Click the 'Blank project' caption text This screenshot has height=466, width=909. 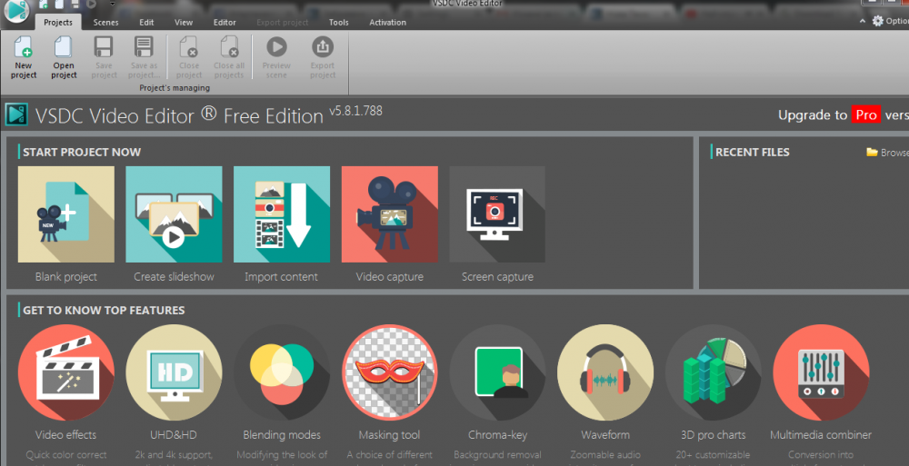coord(66,277)
